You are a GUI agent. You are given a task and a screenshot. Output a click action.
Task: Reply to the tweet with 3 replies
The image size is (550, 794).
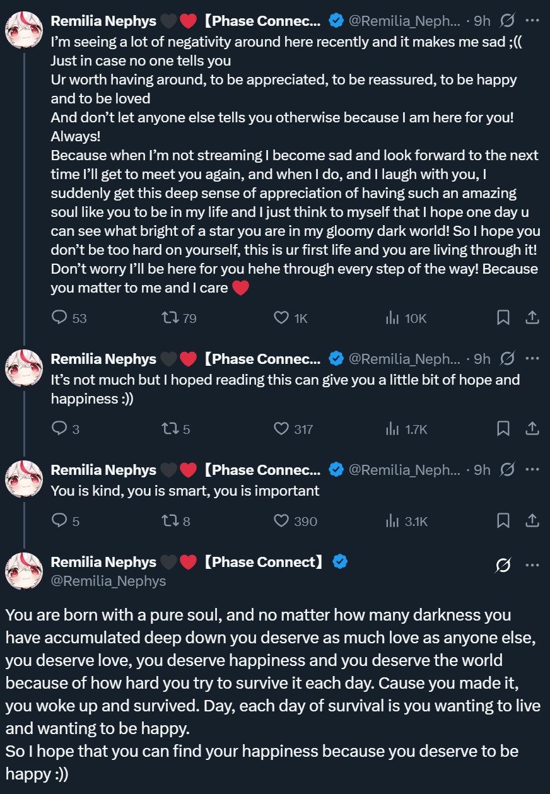(x=59, y=429)
